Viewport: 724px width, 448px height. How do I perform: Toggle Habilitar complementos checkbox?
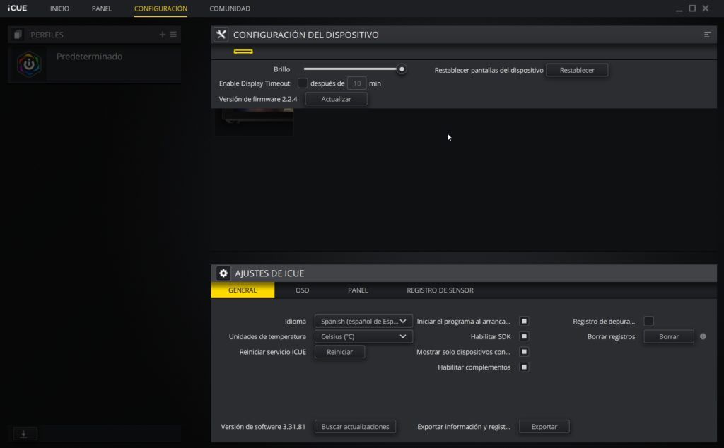[524, 367]
